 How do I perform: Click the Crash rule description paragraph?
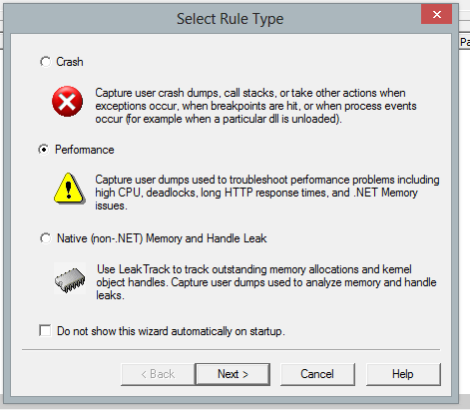point(255,106)
